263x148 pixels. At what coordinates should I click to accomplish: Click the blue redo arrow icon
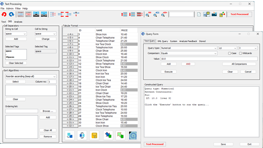(x=11, y=14)
